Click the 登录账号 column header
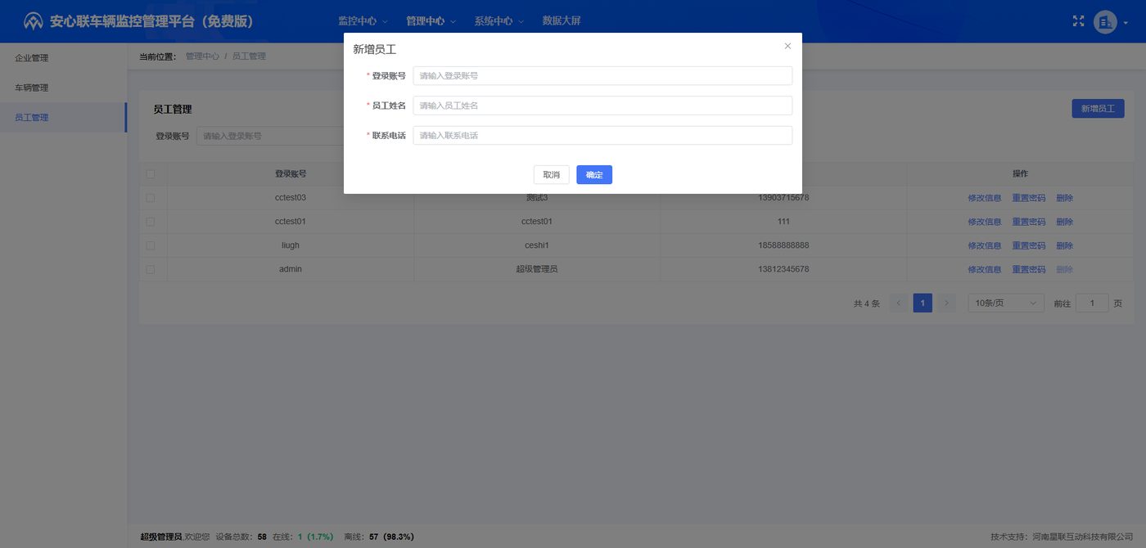 291,174
